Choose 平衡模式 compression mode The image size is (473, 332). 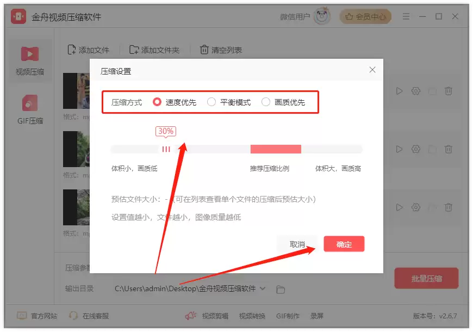[x=211, y=102]
